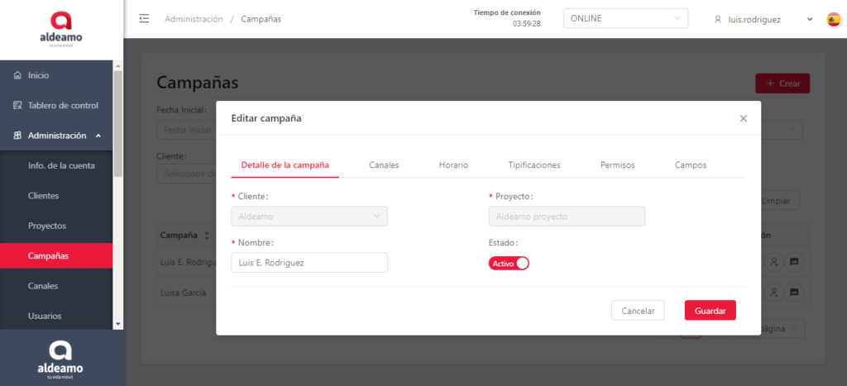Expand the luis.rodriguez user menu arrow
Screen dimensions: 847x386
810,19
